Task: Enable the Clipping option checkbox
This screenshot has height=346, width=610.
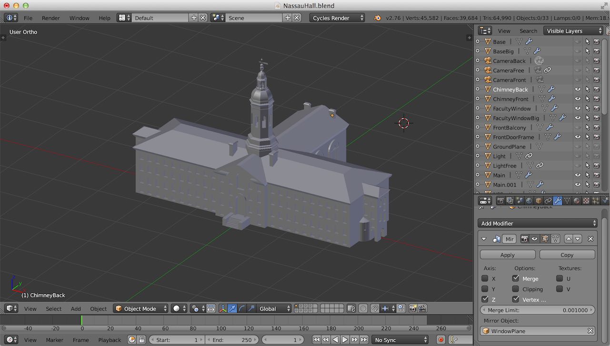Action: click(x=516, y=289)
